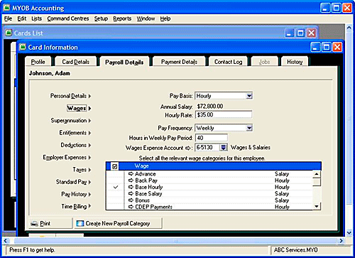Tick the Advance wage category
355x258 pixels.
pyautogui.click(x=116, y=174)
